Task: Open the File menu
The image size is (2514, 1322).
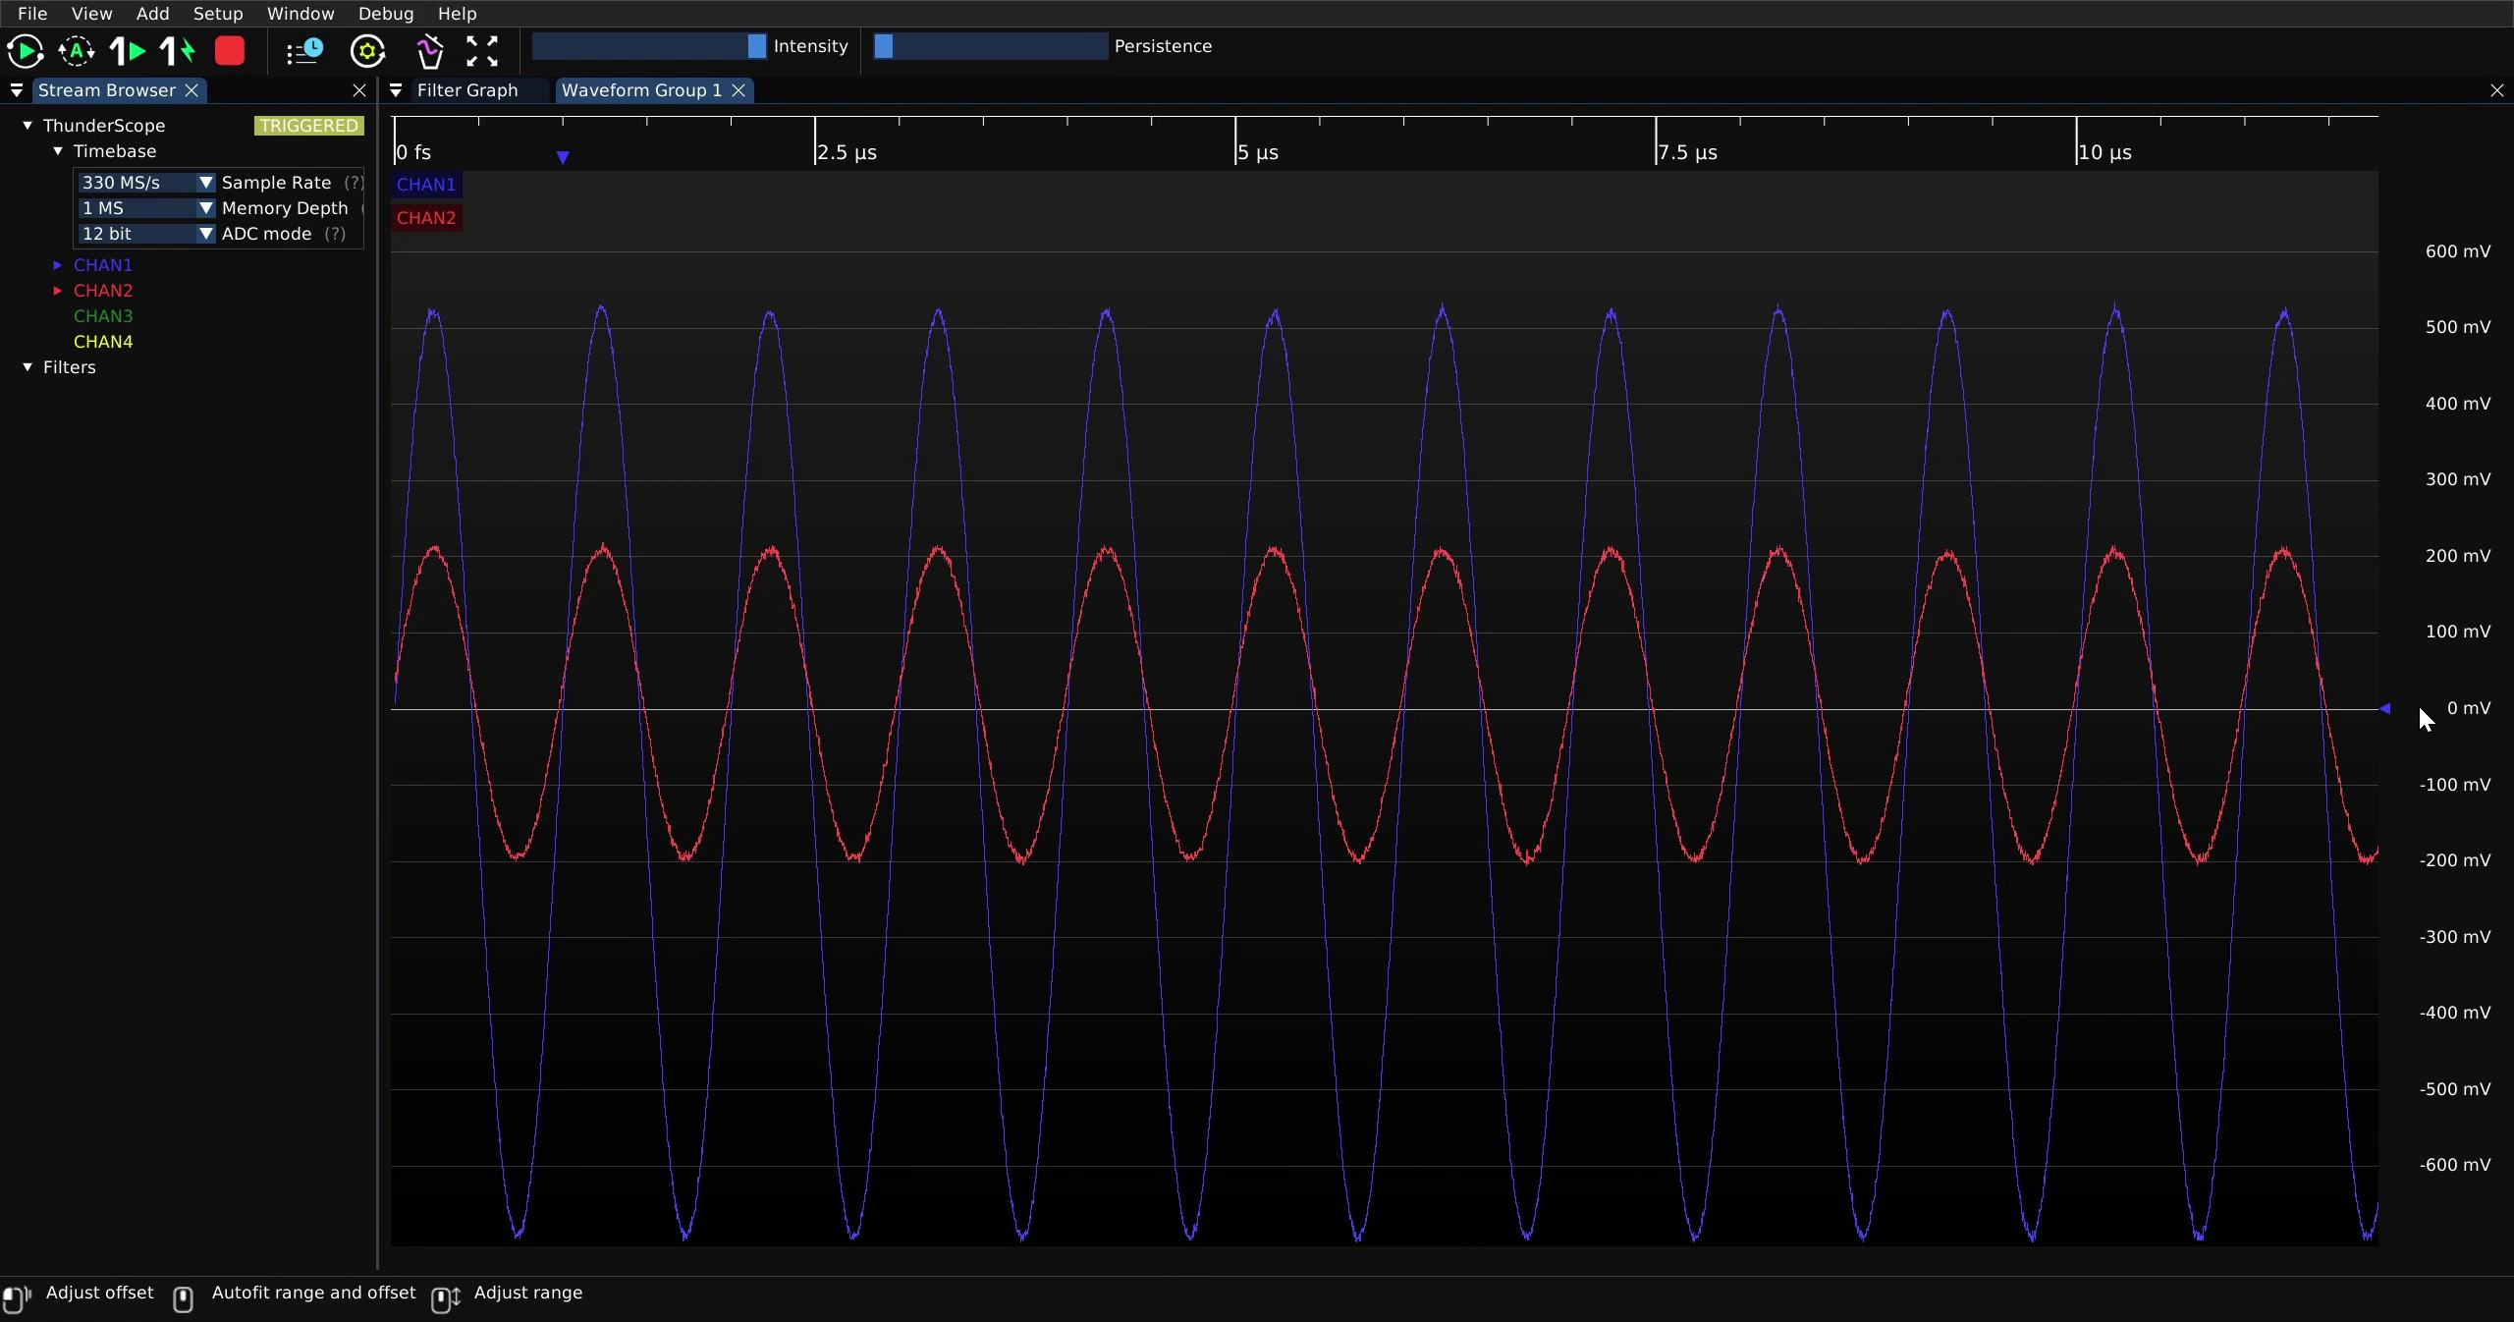Action: [x=32, y=14]
